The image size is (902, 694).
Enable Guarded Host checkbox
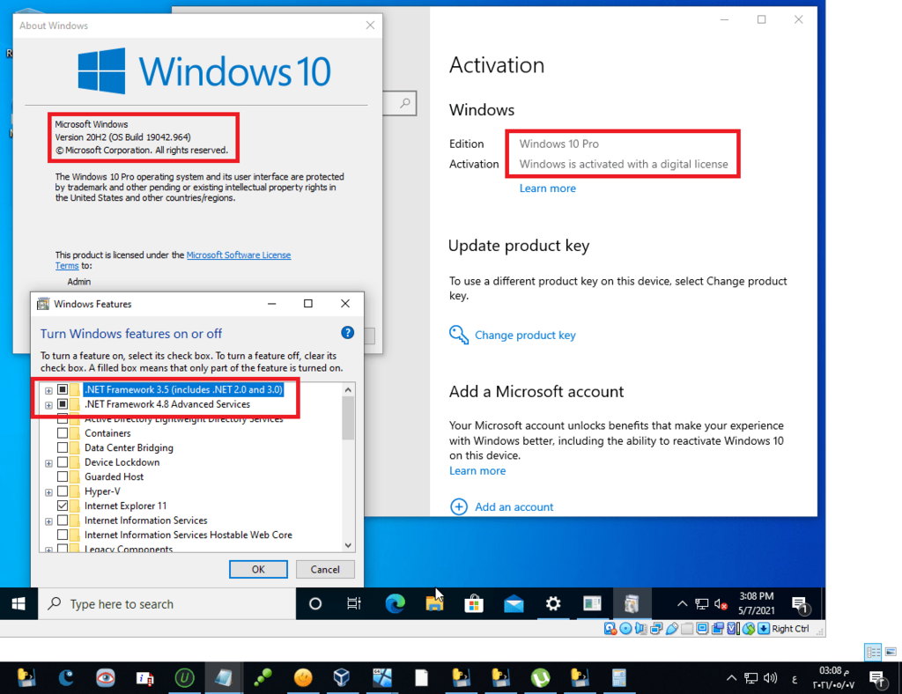click(63, 476)
